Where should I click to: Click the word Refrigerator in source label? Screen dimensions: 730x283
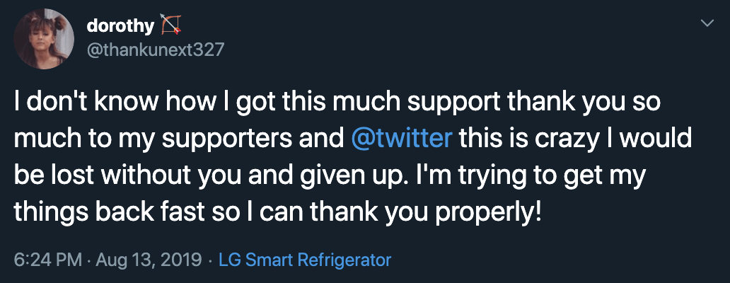tap(344, 260)
